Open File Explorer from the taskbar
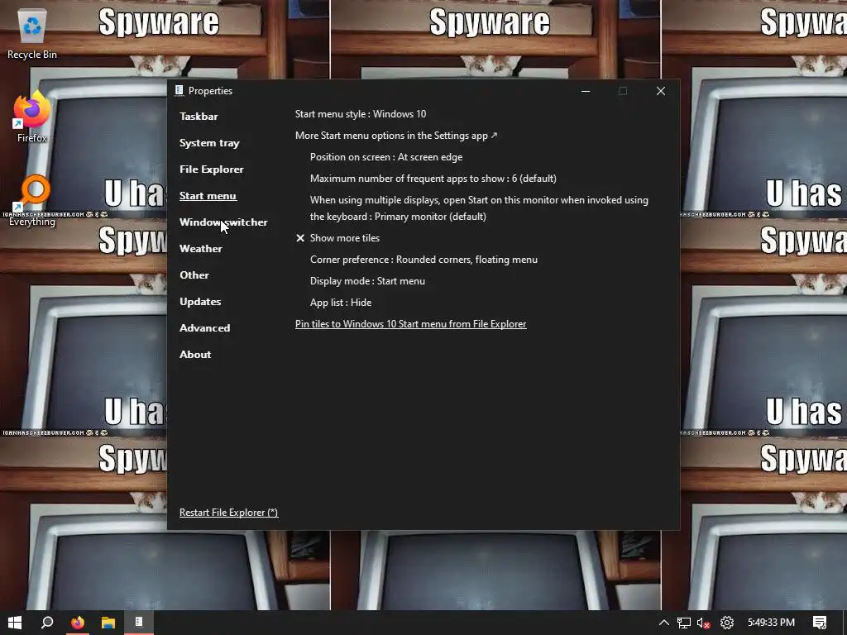Screen dimensions: 847x635 tap(108, 623)
